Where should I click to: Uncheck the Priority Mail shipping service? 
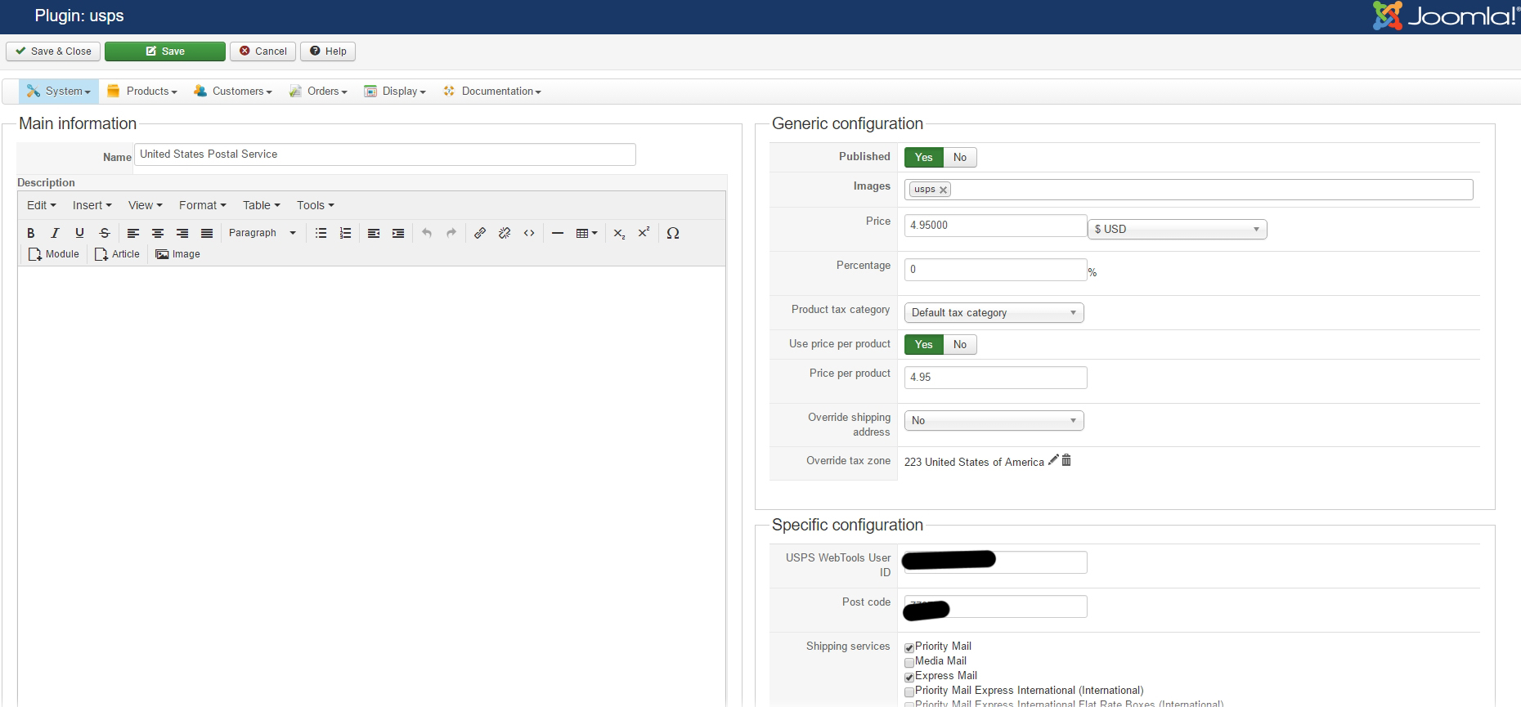[909, 647]
